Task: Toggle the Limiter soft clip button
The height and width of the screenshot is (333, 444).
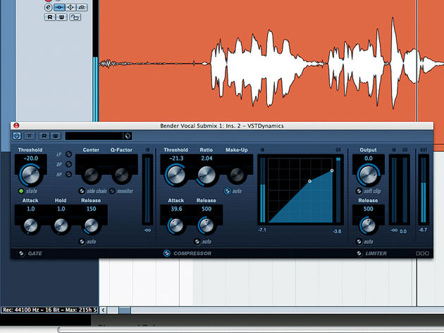Action: pos(359,191)
